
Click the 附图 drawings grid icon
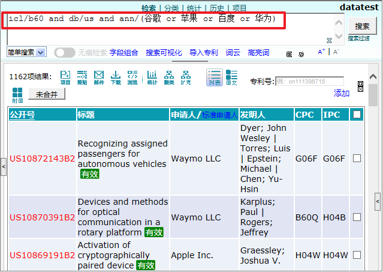coord(17,95)
